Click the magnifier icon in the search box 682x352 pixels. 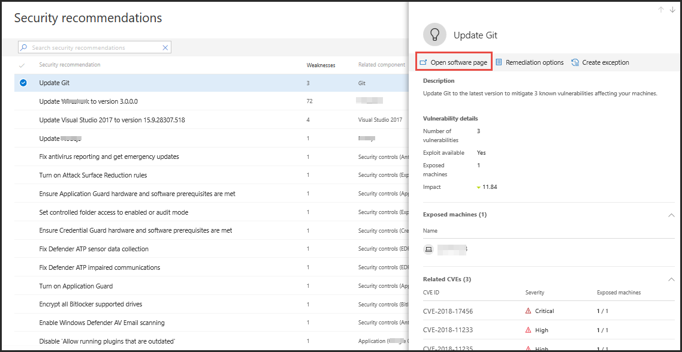point(23,47)
